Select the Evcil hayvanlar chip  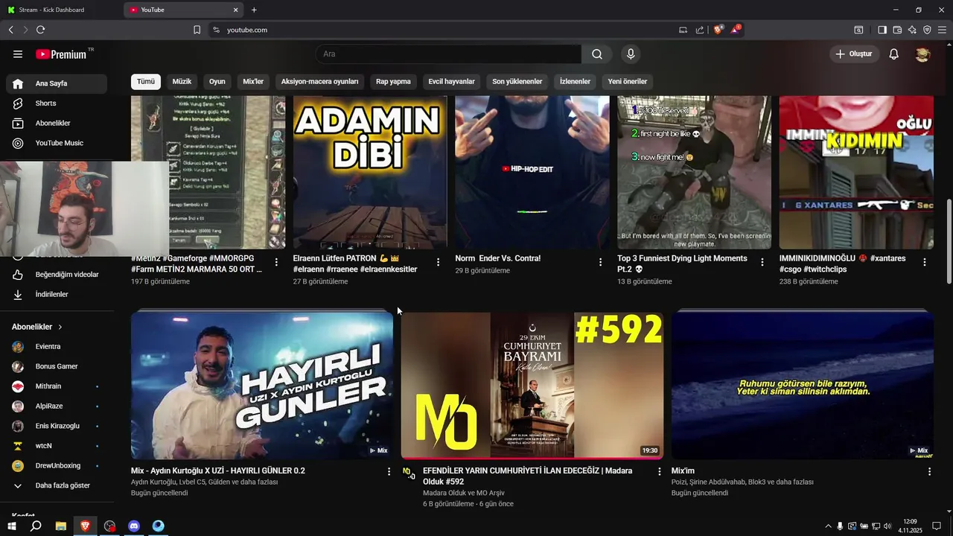point(451,81)
